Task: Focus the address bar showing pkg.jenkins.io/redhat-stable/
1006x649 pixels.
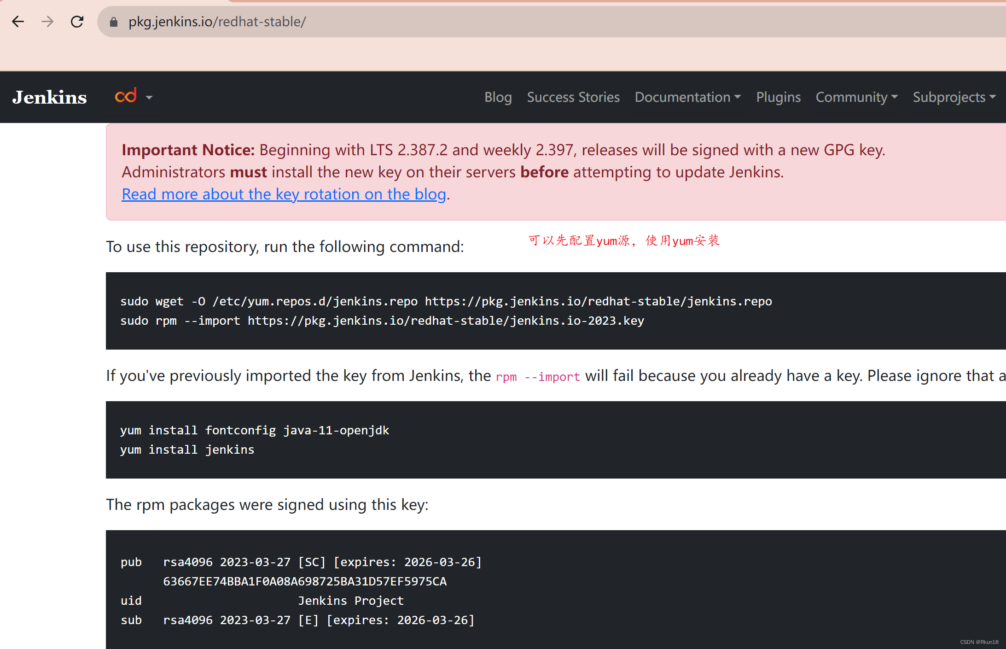Action: (x=551, y=22)
